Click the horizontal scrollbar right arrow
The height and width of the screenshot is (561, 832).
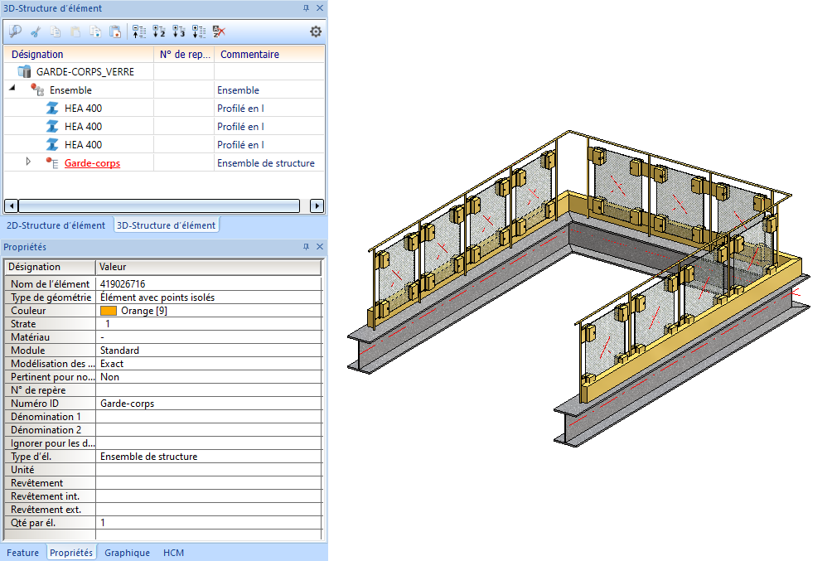click(317, 206)
